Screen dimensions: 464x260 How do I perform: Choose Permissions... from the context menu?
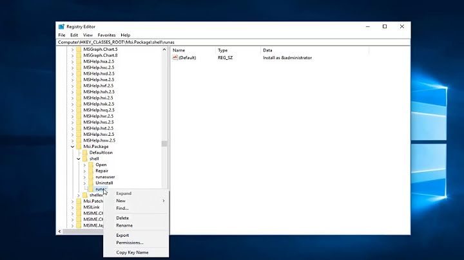tap(136, 243)
